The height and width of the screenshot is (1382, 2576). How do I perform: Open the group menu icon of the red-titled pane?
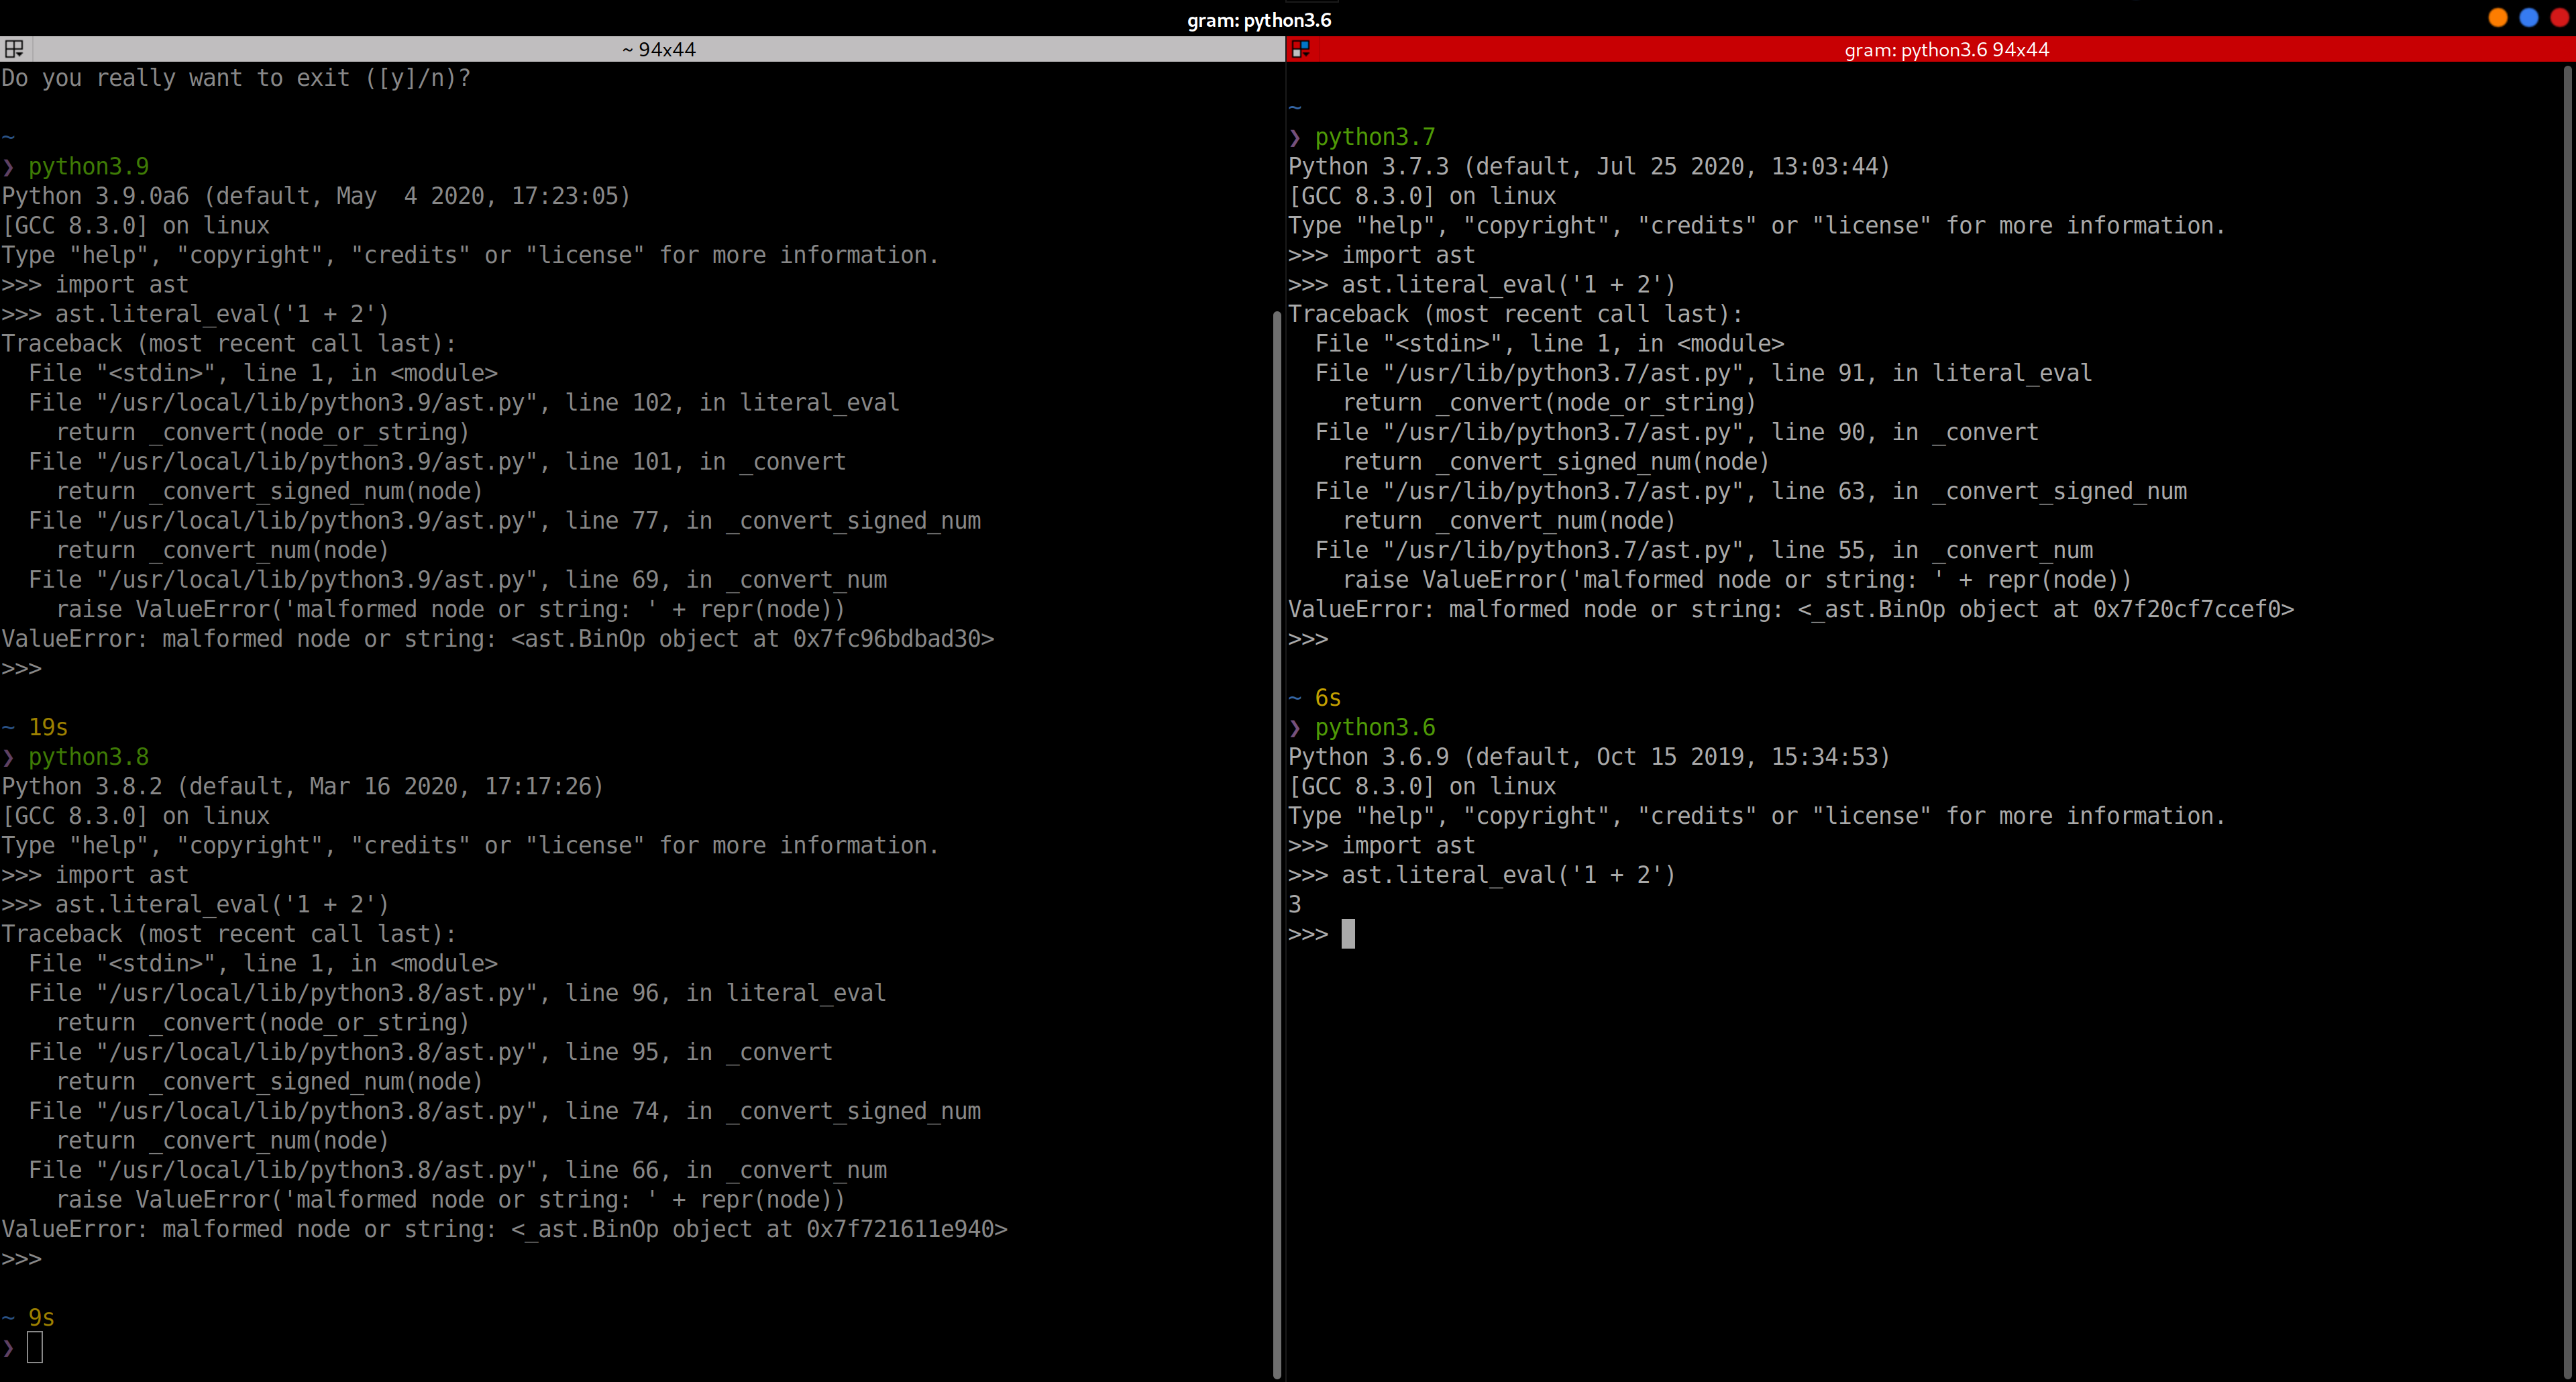coord(1300,49)
